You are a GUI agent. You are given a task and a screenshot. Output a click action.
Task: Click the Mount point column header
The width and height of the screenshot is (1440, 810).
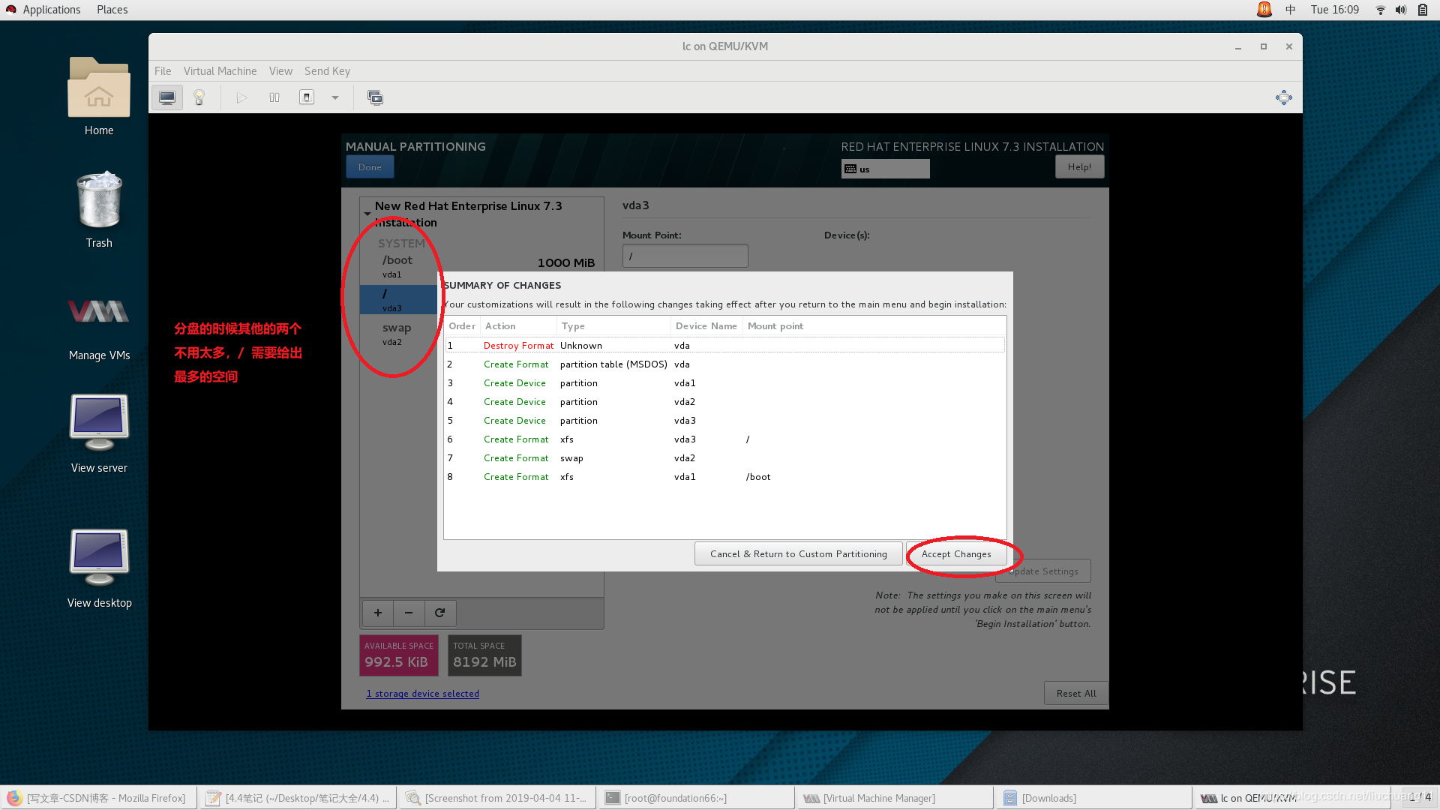click(874, 326)
